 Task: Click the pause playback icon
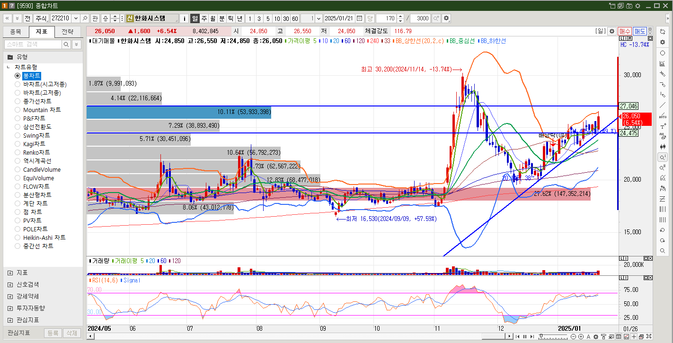[525, 336]
